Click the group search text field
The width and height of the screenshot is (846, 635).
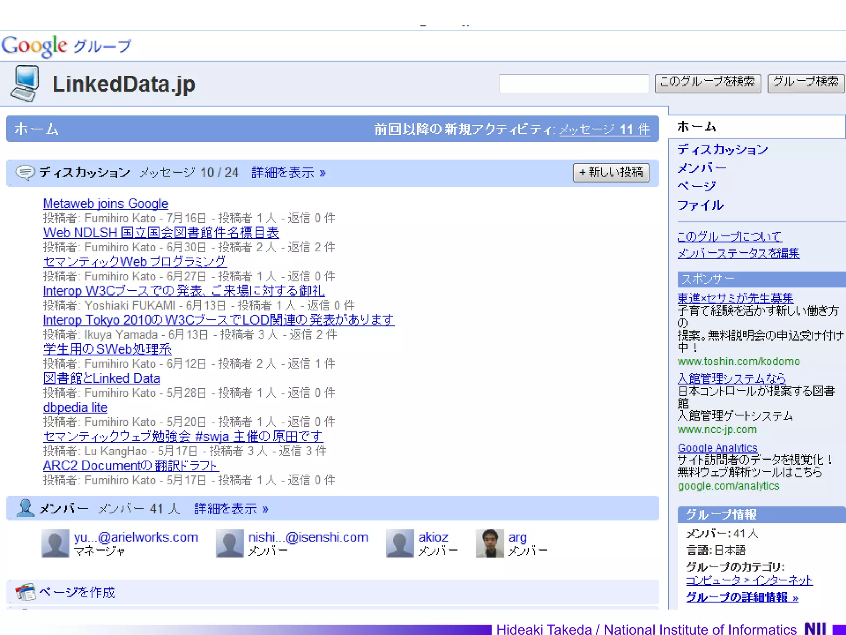click(x=574, y=84)
